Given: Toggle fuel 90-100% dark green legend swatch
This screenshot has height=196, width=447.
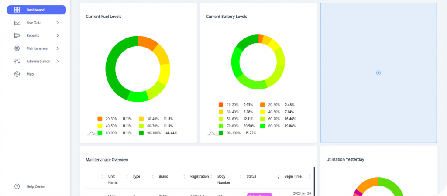Looking at the screenshot, I should tap(141, 133).
